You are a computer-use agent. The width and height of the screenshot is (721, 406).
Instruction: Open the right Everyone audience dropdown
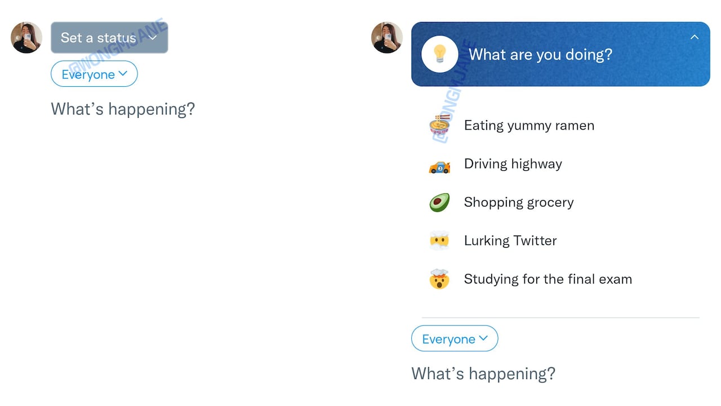[x=455, y=338]
